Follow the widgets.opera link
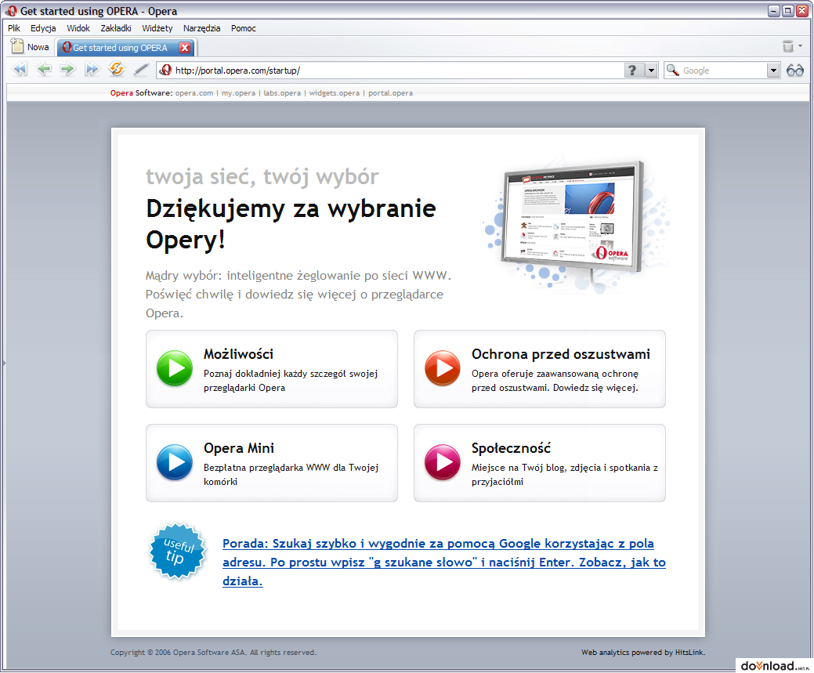 tap(335, 93)
